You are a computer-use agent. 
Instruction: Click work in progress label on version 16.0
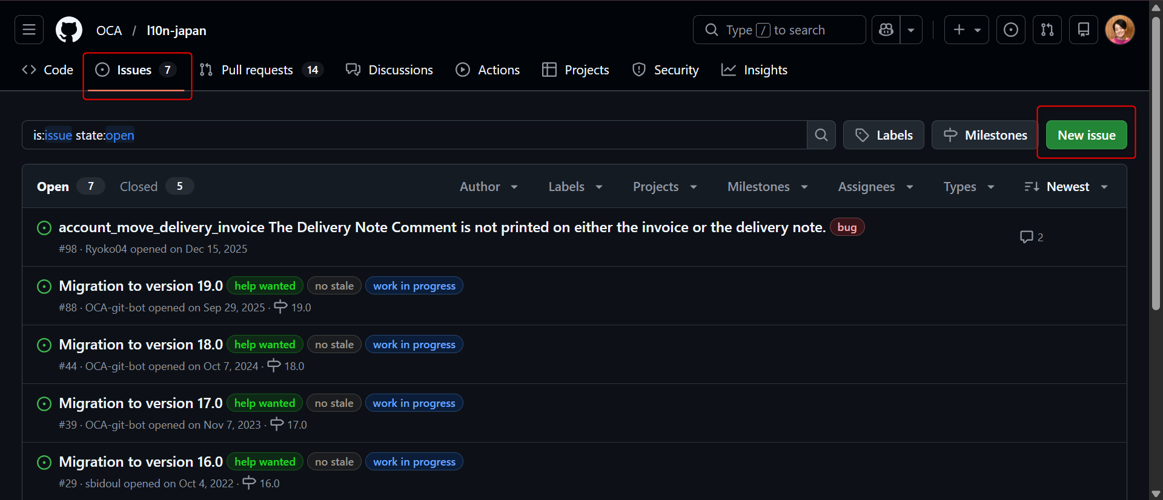[x=414, y=462]
